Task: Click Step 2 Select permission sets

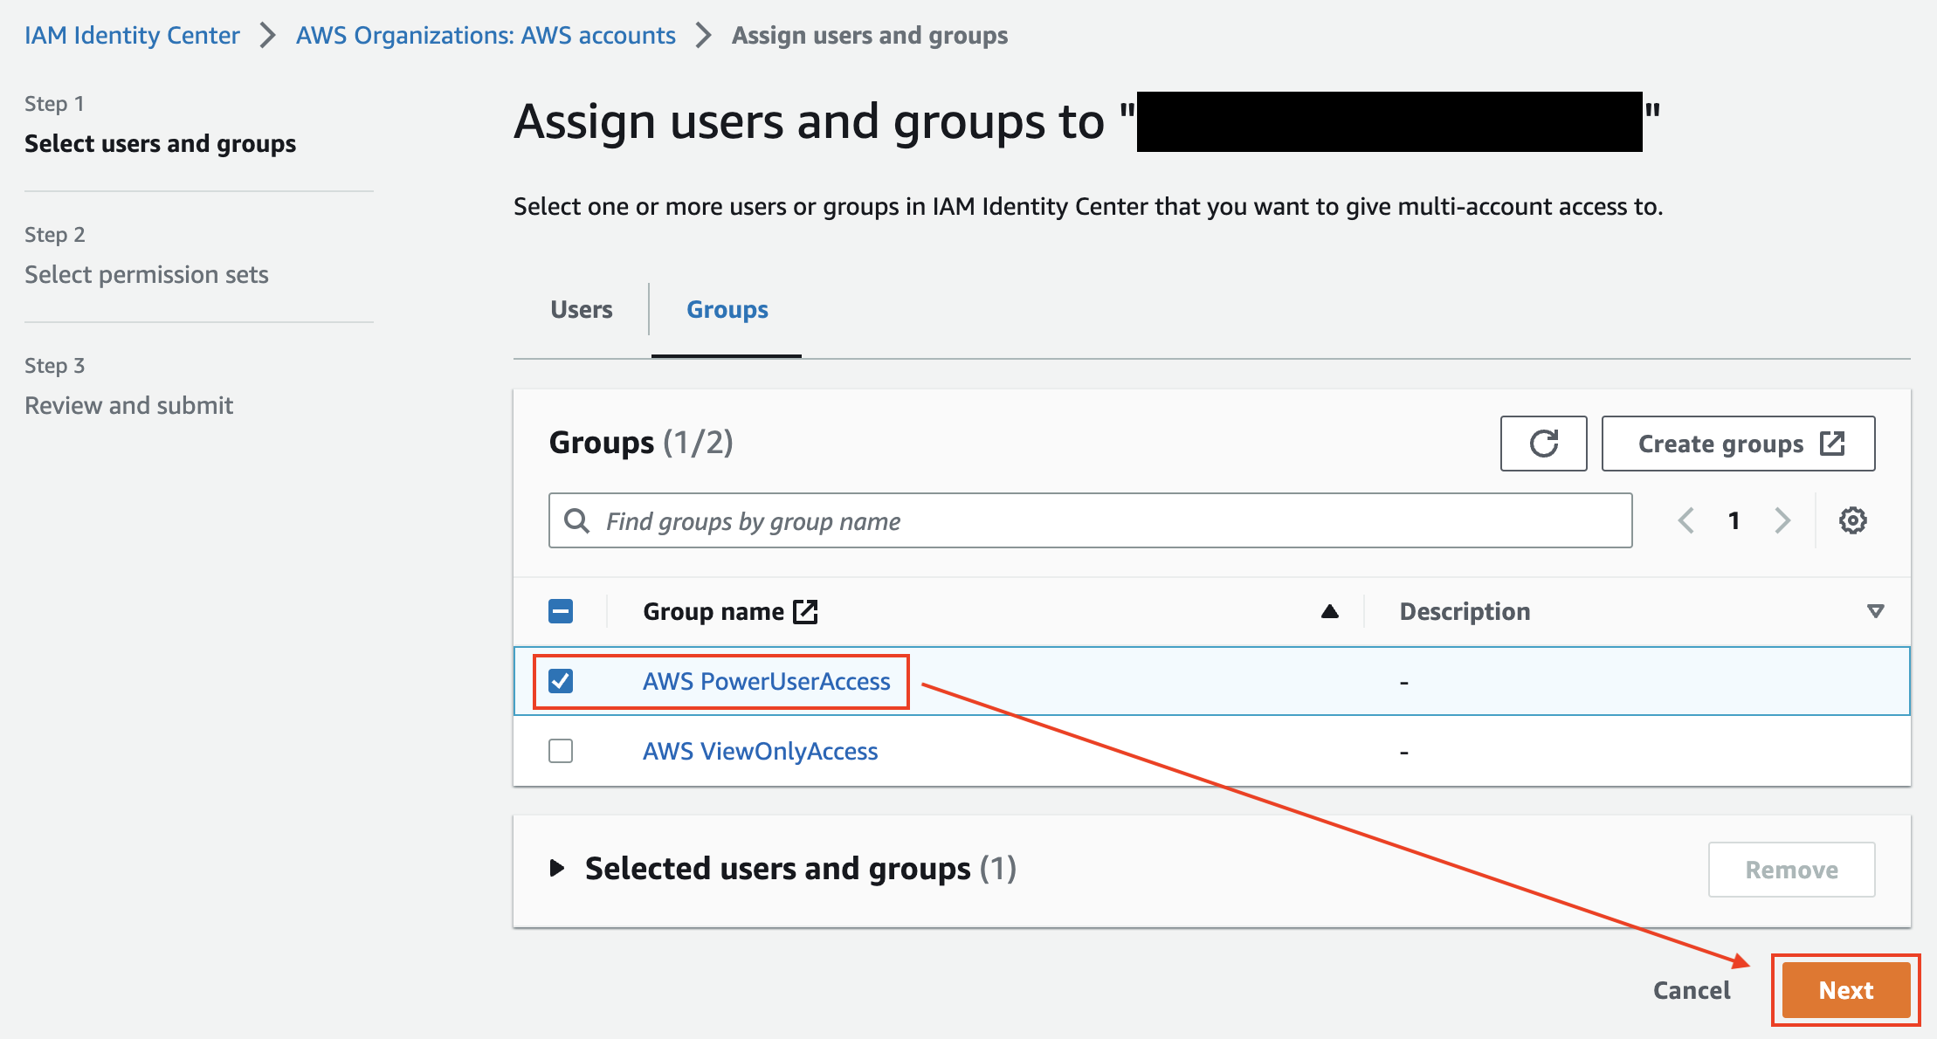Action: coord(146,274)
